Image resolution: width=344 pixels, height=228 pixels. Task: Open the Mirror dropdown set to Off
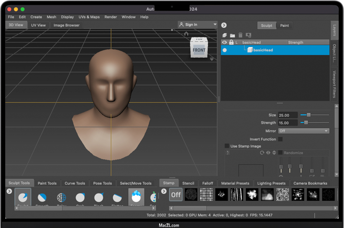(304, 131)
